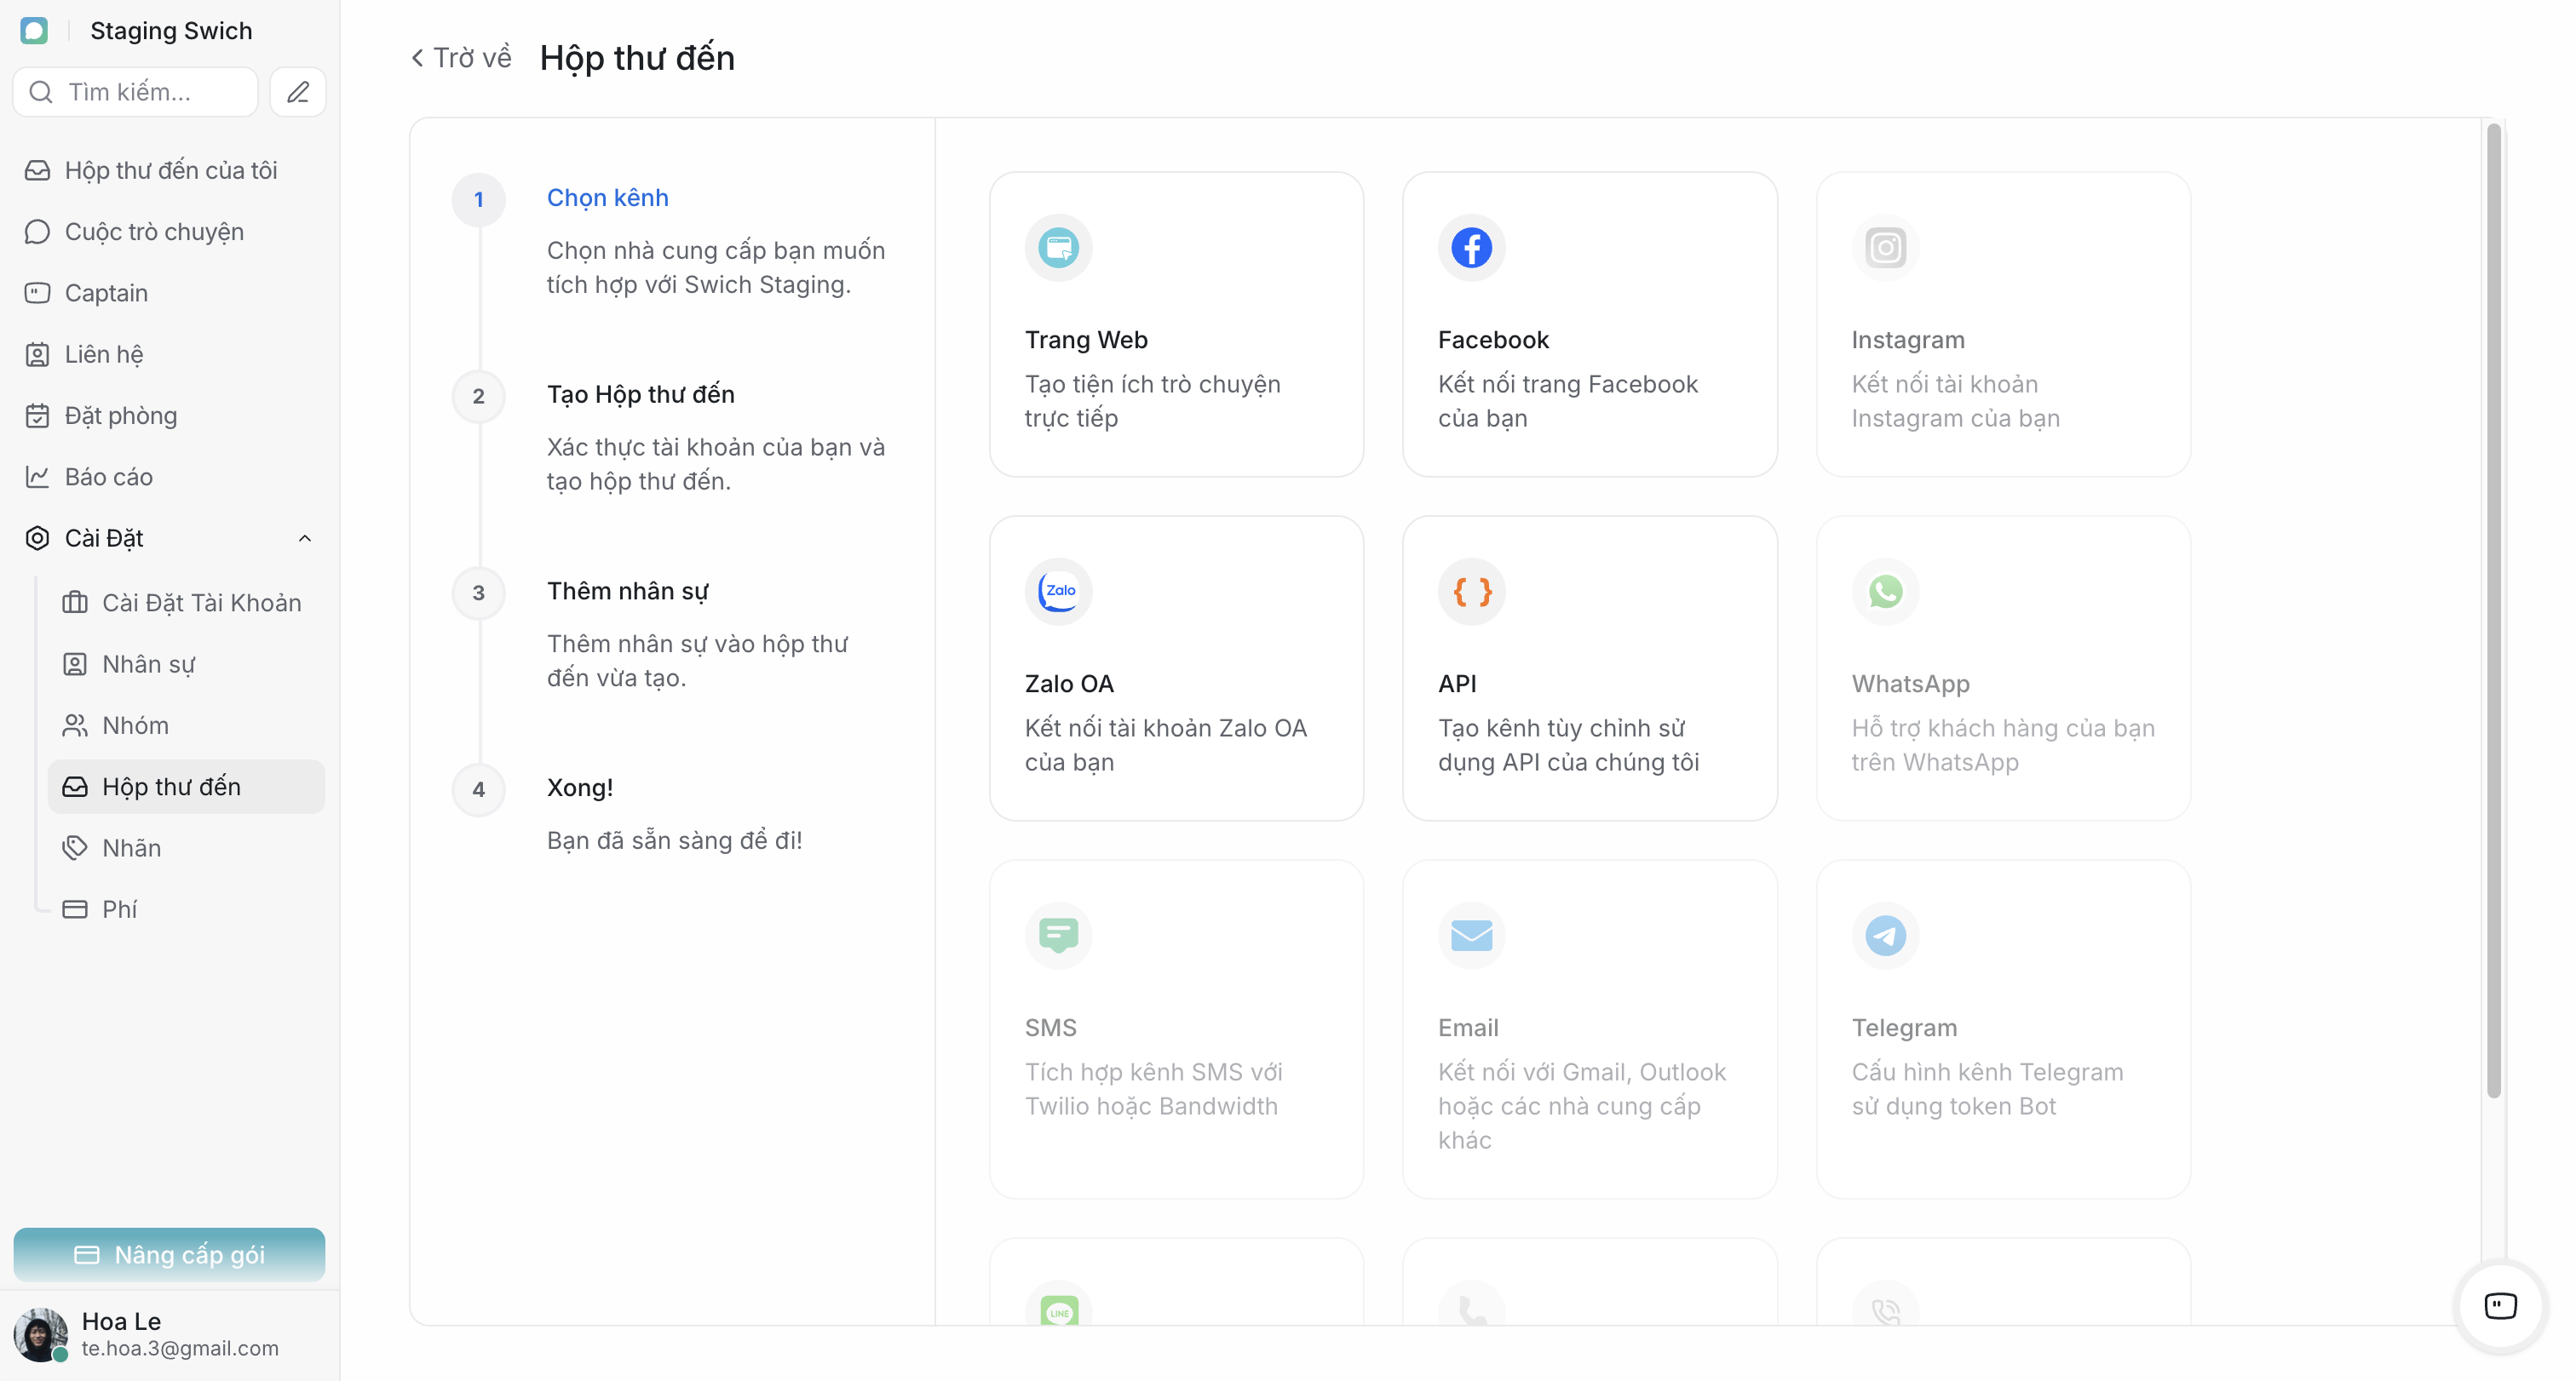
Task: Click the chart icon beside Báo cáo
Action: point(37,477)
